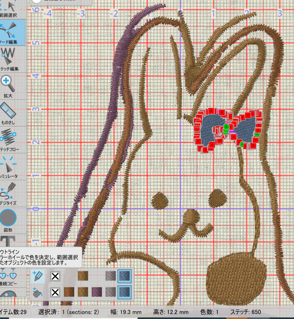294x319 pixels.
Task: Select the blue outline thread swatch
Action: [x=125, y=276]
